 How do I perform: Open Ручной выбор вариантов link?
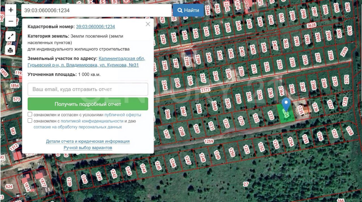coord(88,148)
